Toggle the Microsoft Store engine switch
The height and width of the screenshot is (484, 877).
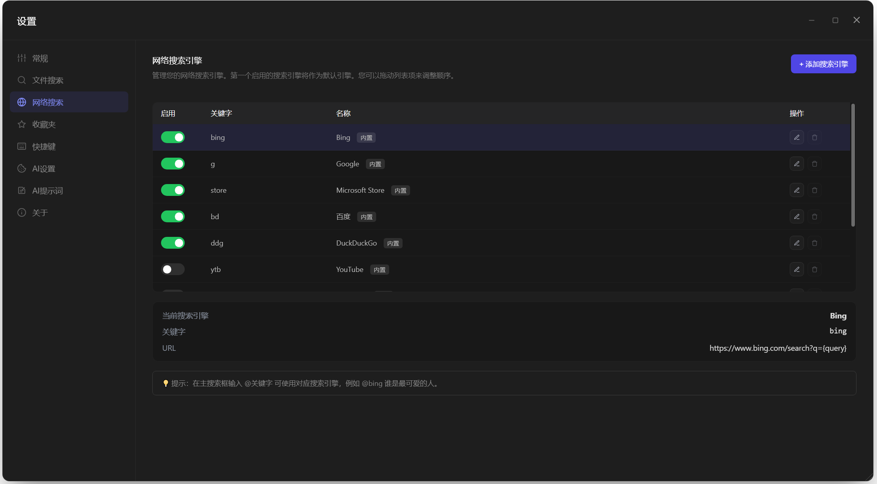[x=173, y=190]
